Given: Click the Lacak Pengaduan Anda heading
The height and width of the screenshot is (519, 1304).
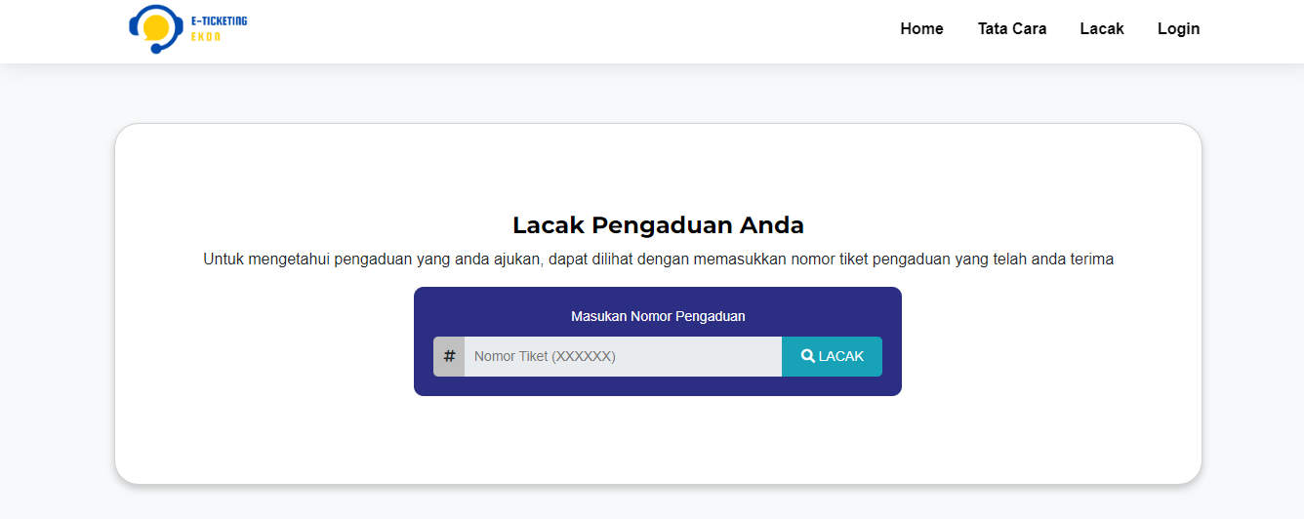Looking at the screenshot, I should [x=658, y=225].
